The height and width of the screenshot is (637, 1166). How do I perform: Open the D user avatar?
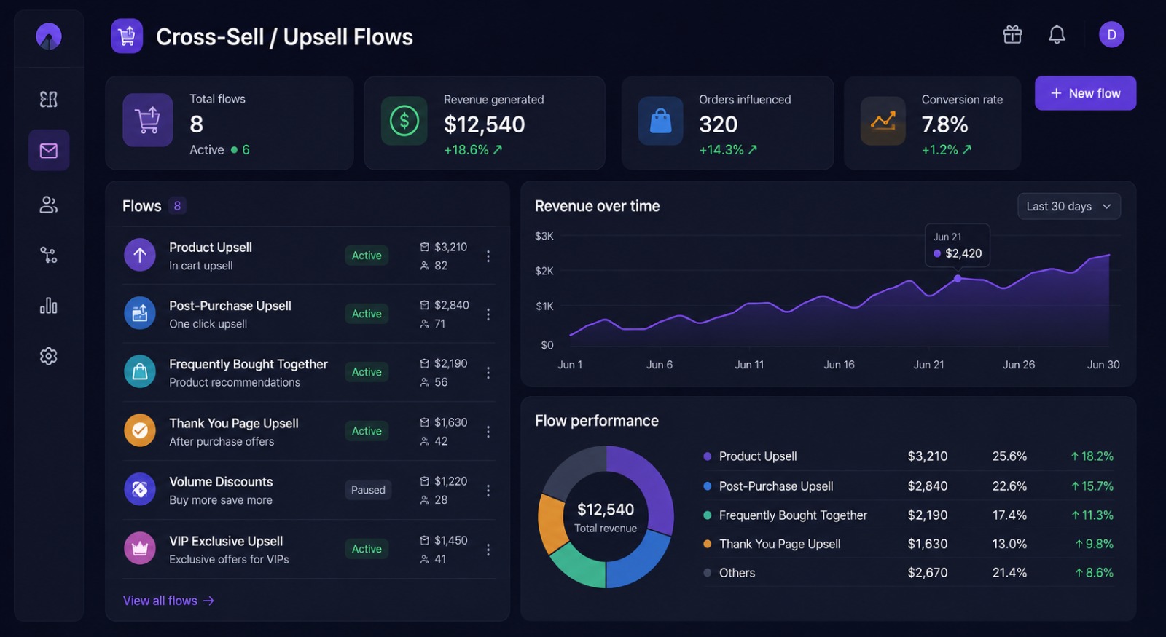point(1111,34)
